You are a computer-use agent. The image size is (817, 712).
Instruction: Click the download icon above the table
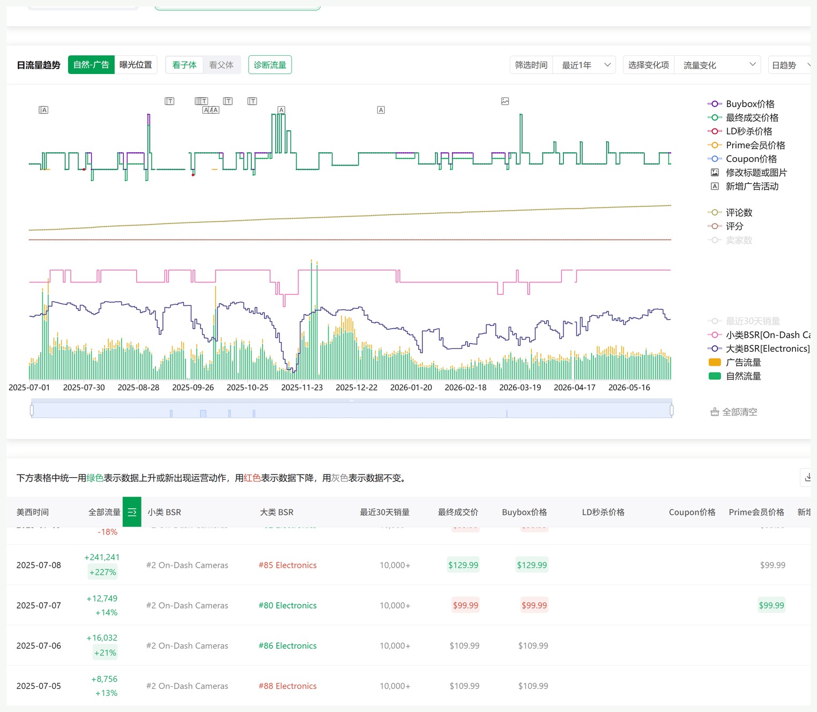click(807, 477)
